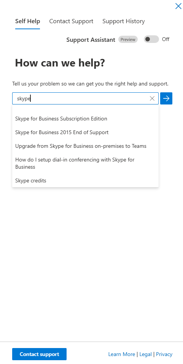Submit search with the blue arrow button
This screenshot has width=183, height=364.
pyautogui.click(x=166, y=98)
